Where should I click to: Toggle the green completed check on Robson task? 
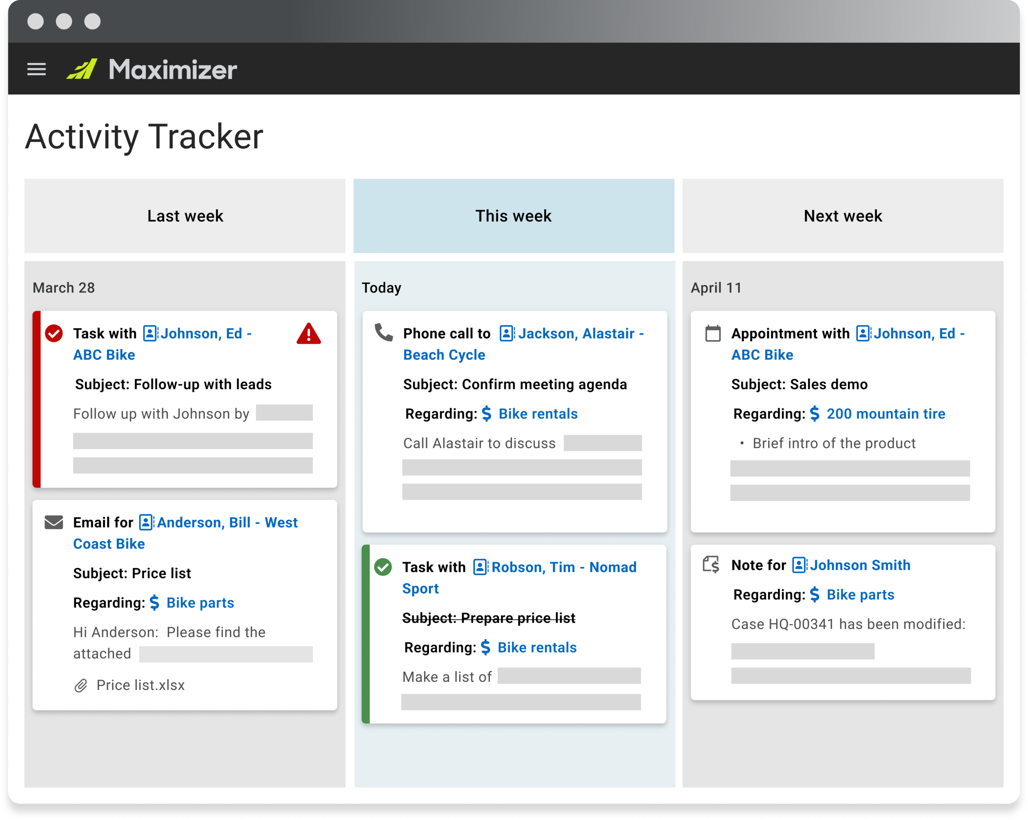click(x=383, y=567)
